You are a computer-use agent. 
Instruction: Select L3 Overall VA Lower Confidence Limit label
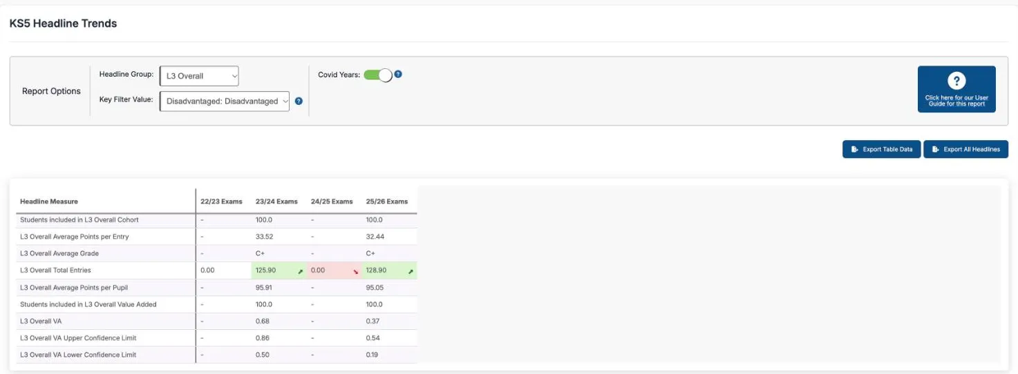(78, 355)
